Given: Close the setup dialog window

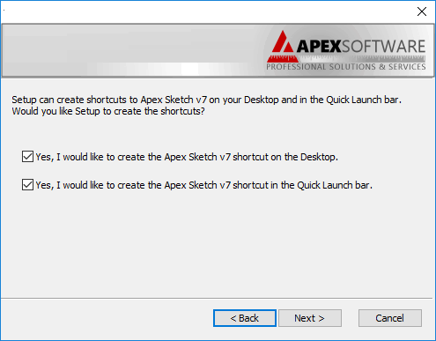Looking at the screenshot, I should (x=422, y=11).
